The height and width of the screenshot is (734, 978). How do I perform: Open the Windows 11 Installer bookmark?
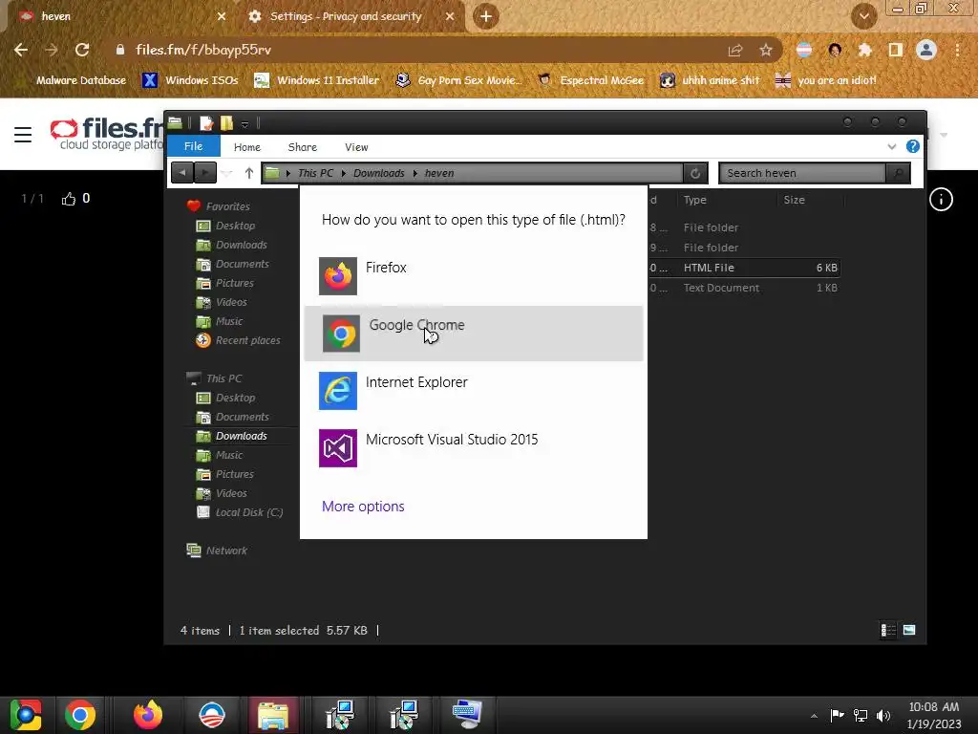coord(317,80)
